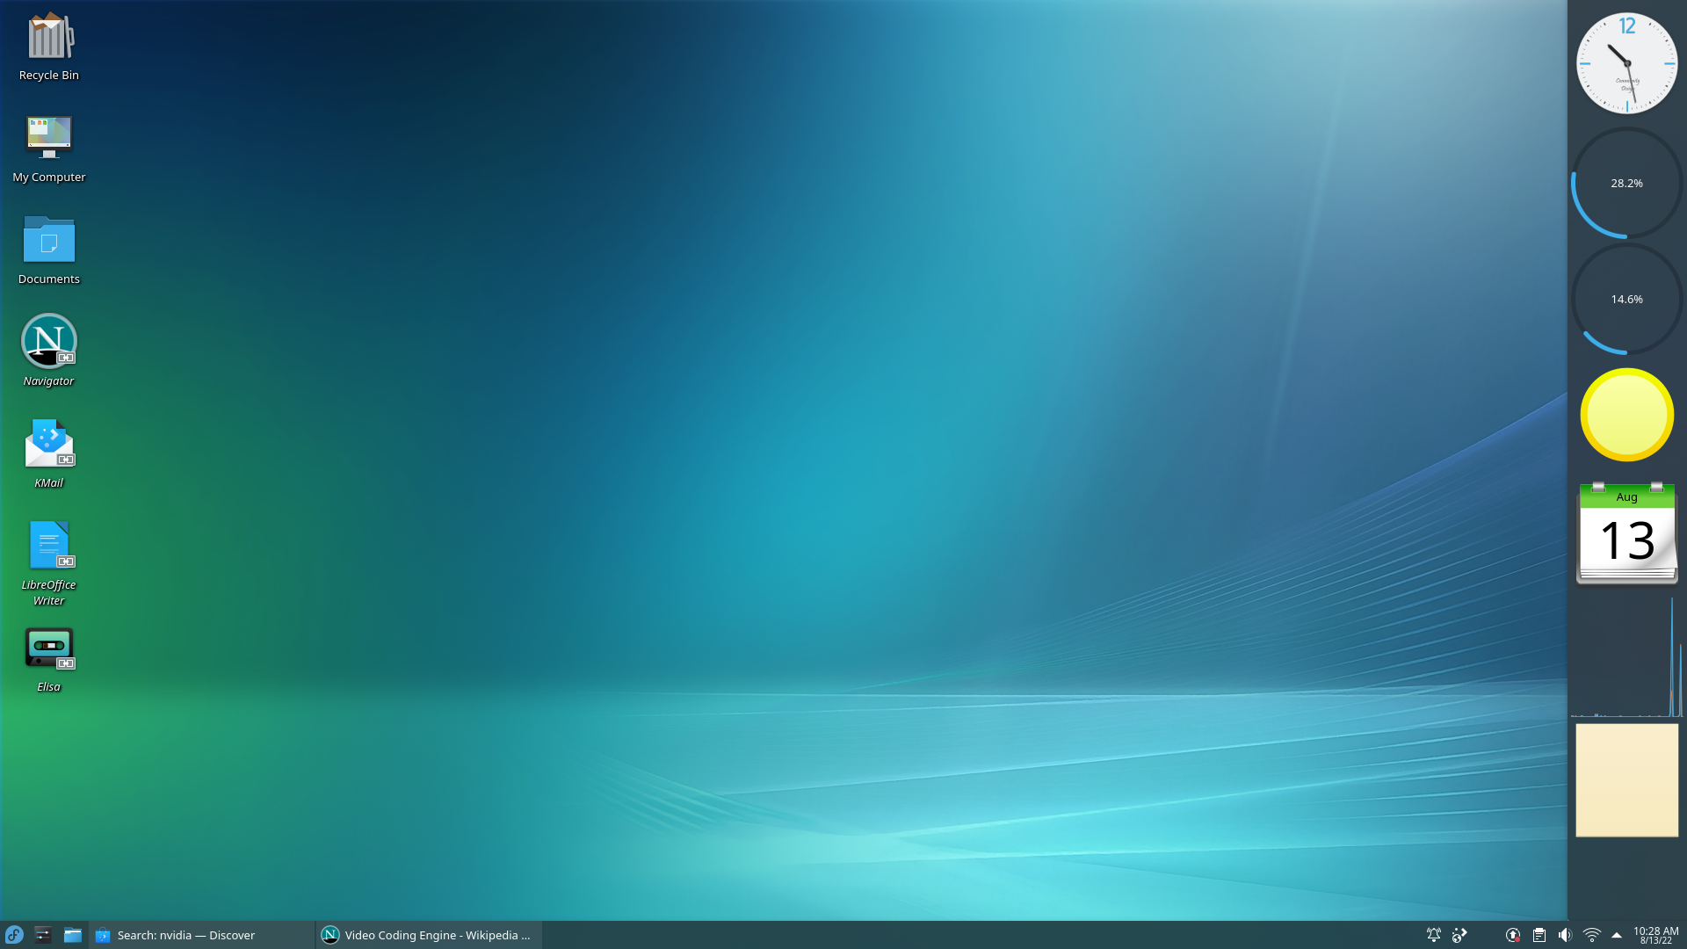Switch to the Video Coding Engine window
1687x949 pixels.
coord(429,935)
